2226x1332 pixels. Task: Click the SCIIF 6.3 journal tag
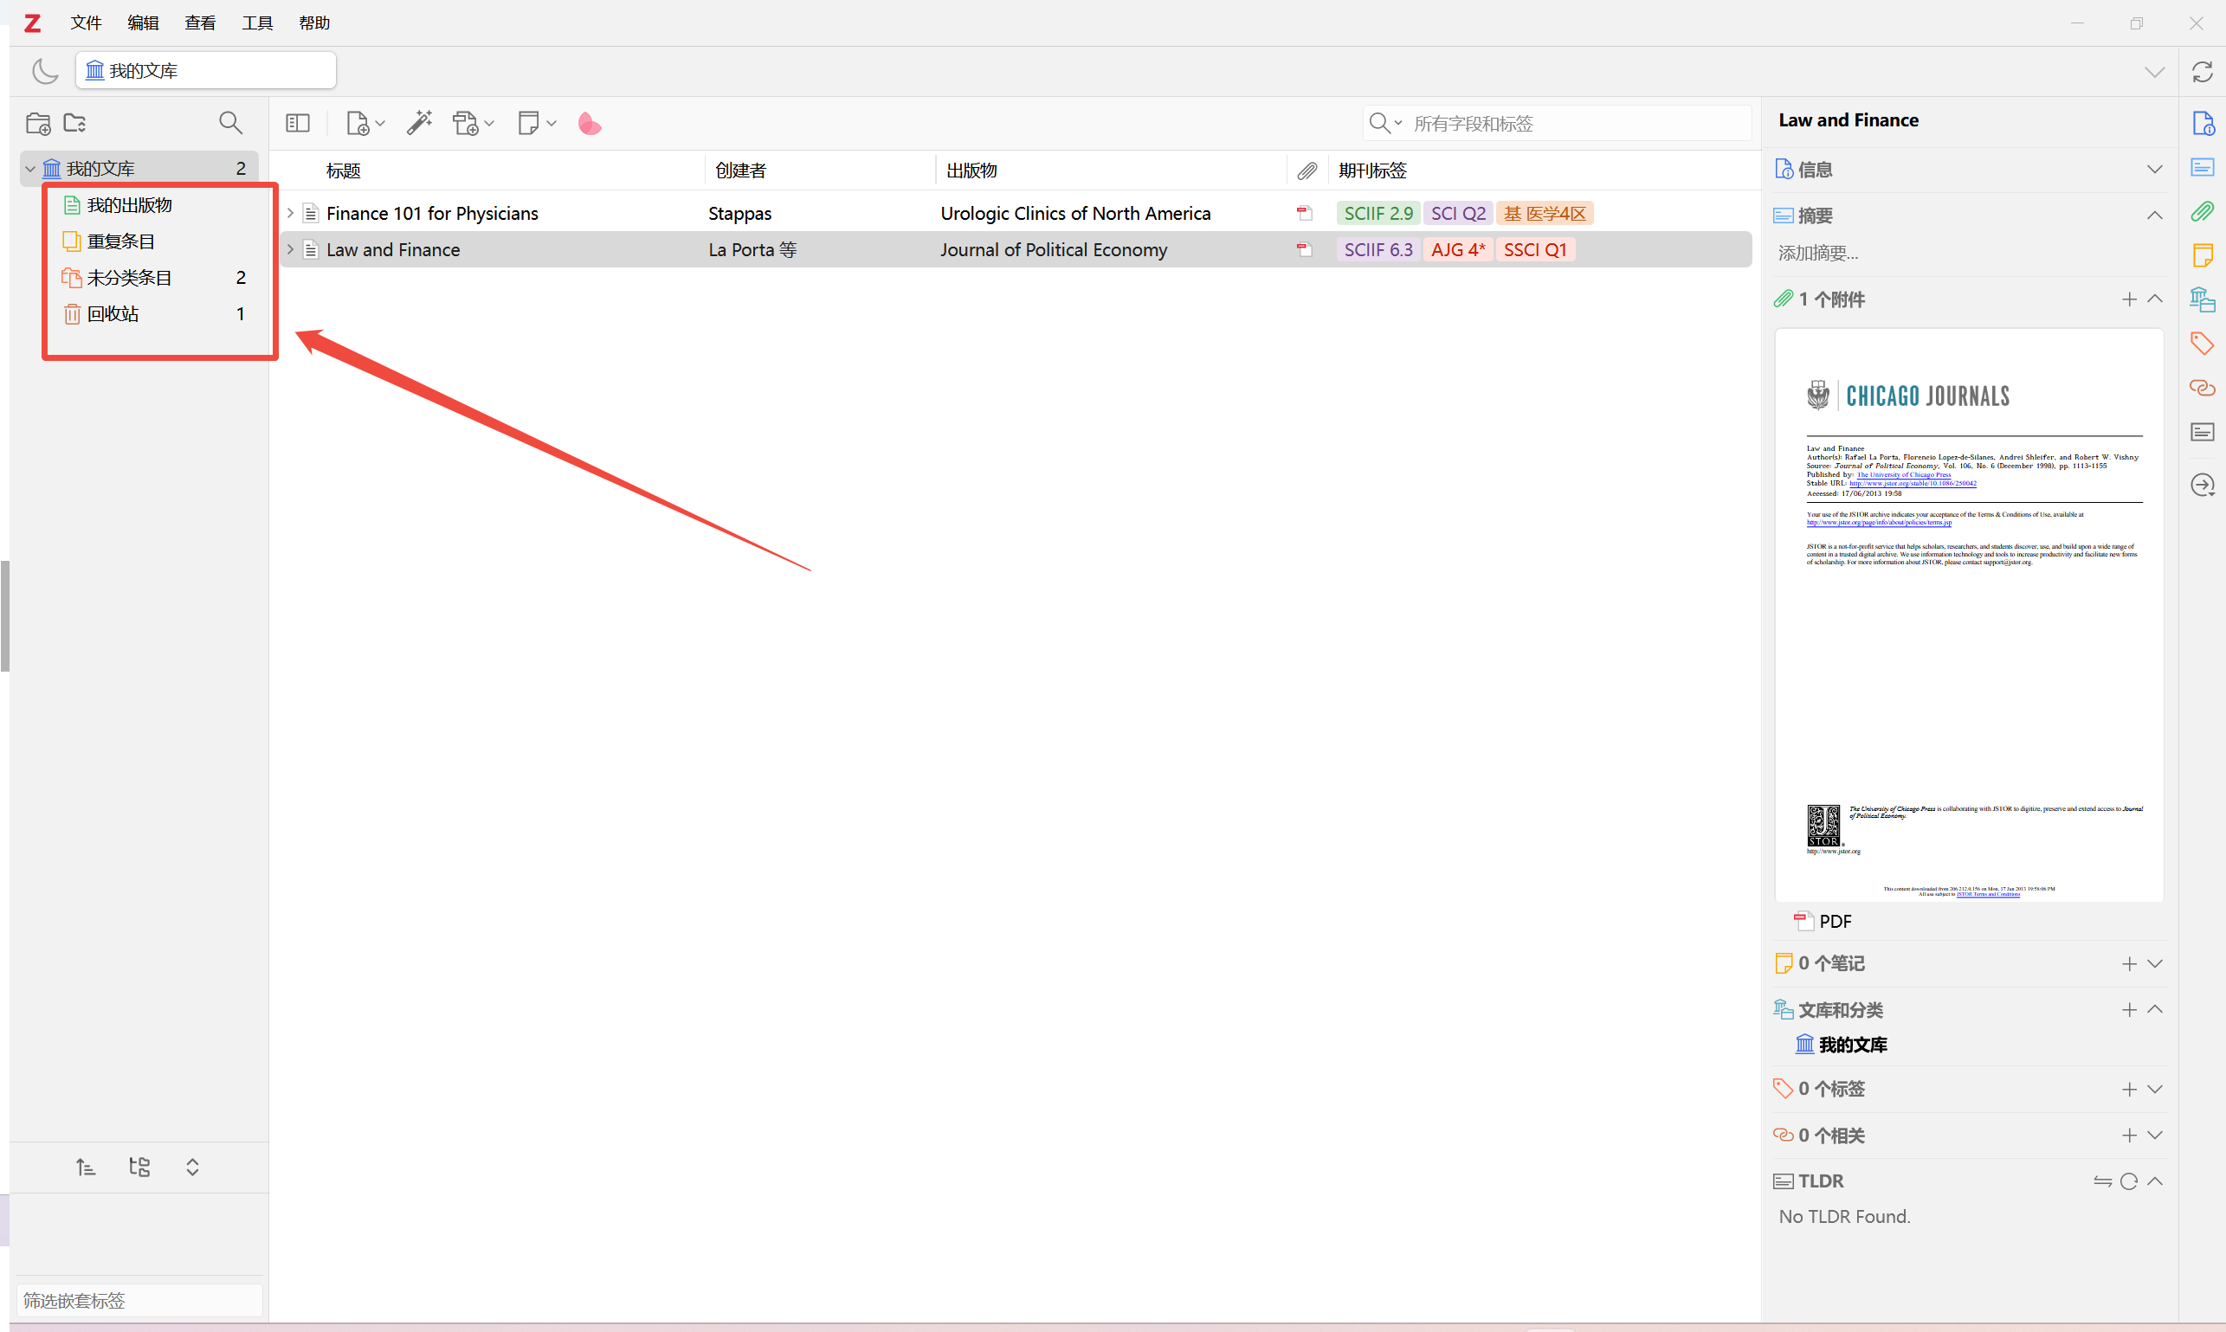pyautogui.click(x=1378, y=249)
